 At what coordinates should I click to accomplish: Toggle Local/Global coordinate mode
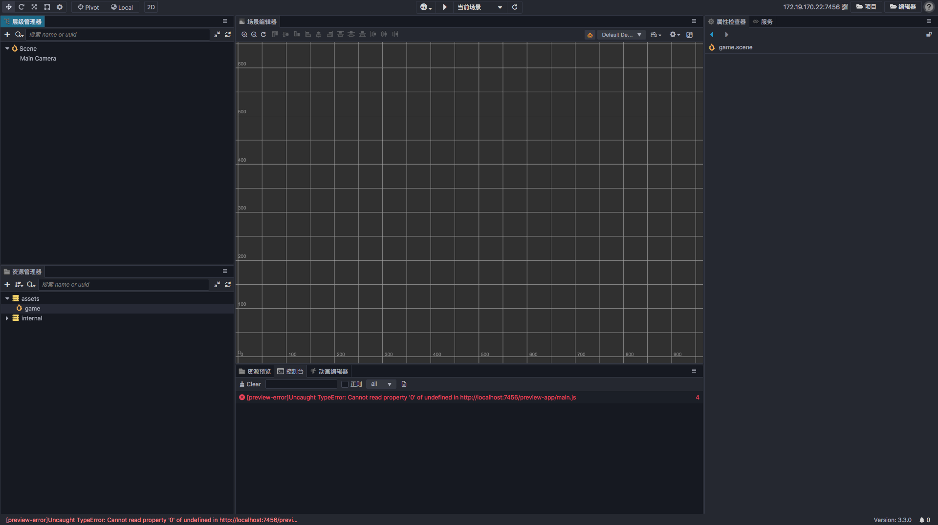122,7
